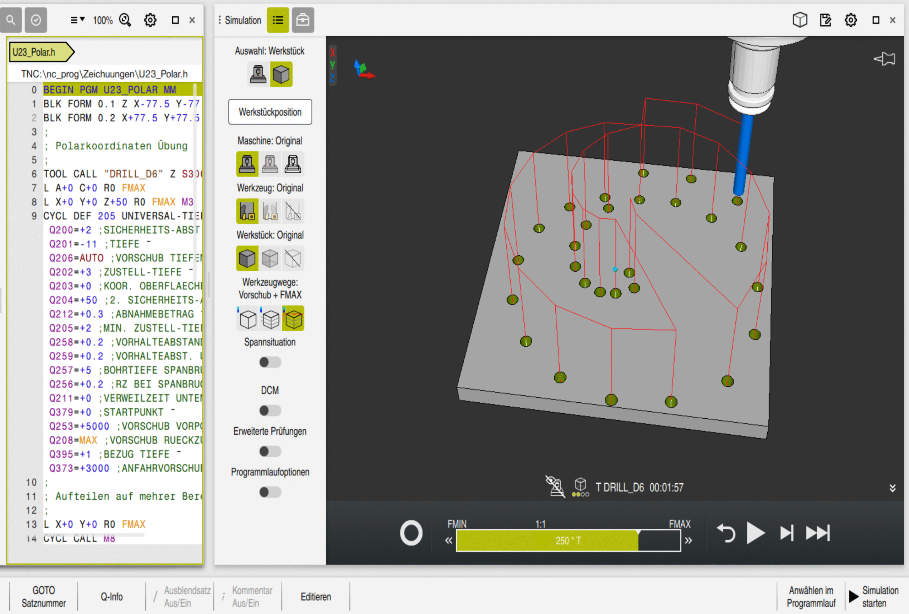Enable the Erweiterte Prüfungen switch

270,451
